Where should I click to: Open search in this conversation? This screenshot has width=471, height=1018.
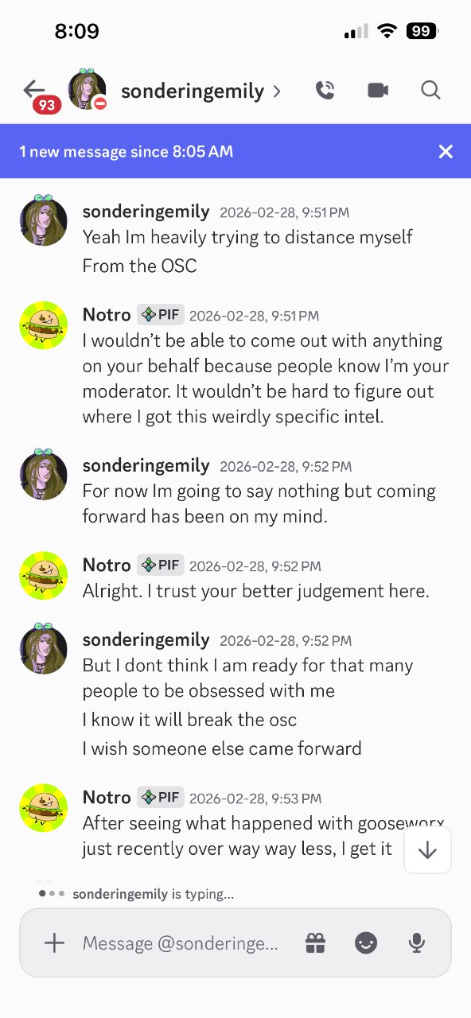pyautogui.click(x=430, y=91)
